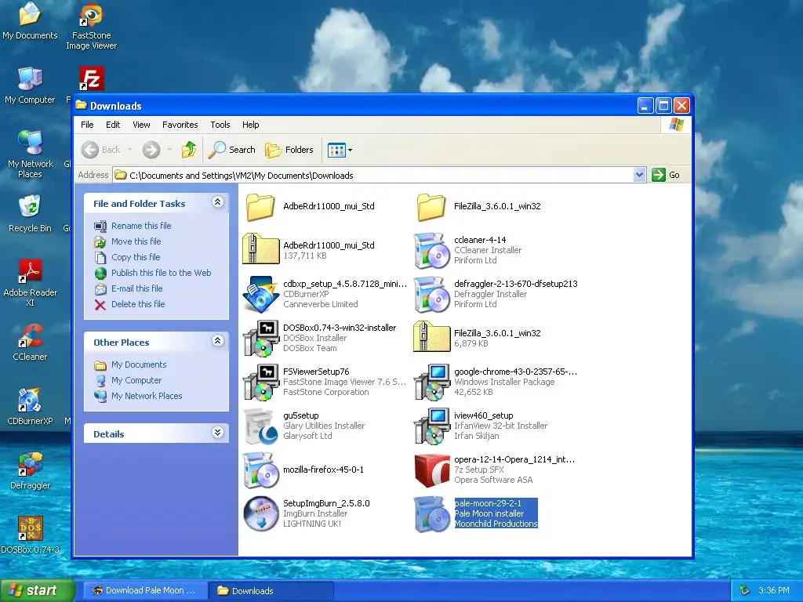Select the google-chrome-43 installer package icon
This screenshot has height=602, width=803.
[431, 382]
